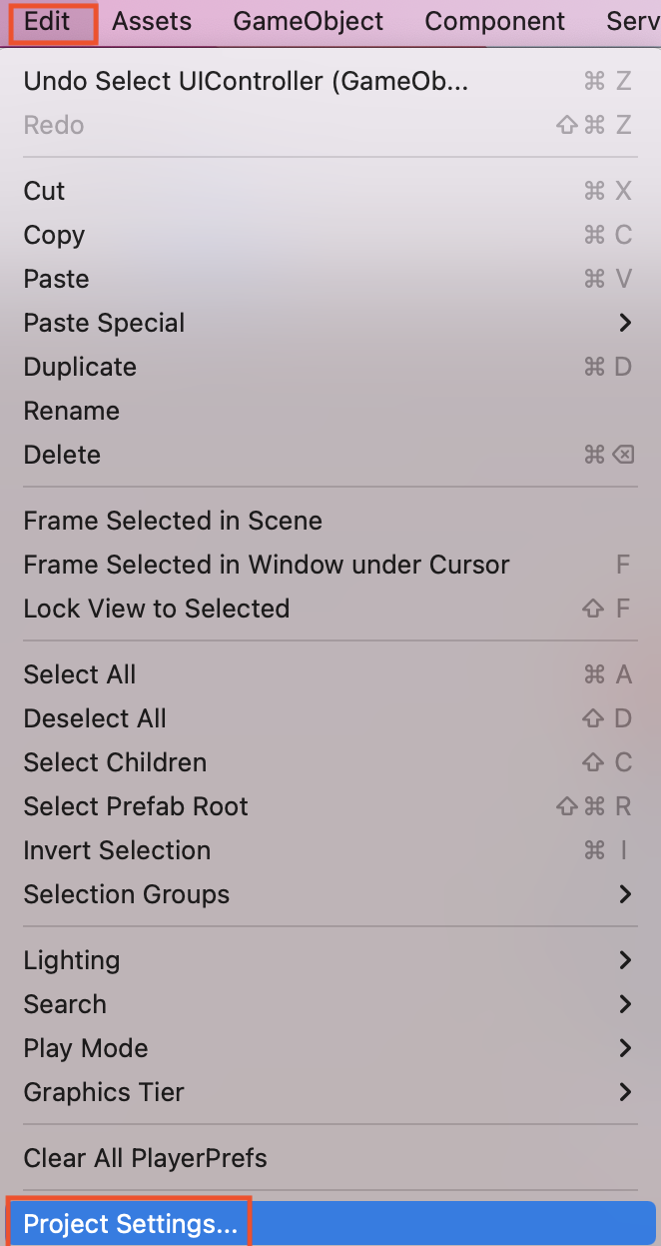Open the Component menu
Screen dimensions: 661x1246
click(x=494, y=21)
